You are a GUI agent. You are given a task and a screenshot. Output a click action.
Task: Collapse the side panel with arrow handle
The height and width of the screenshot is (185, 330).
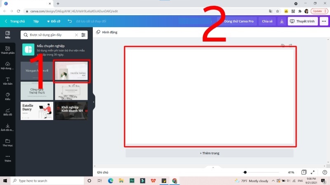click(94, 102)
